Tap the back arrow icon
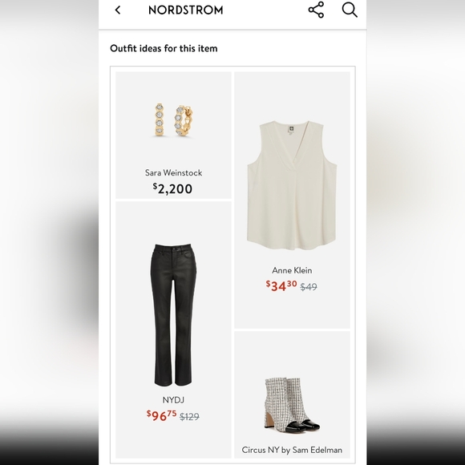The image size is (465, 465). [118, 10]
